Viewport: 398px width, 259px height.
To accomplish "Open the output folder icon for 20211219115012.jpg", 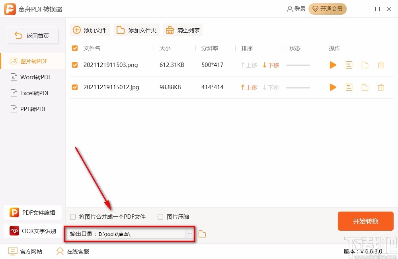I will pyautogui.click(x=365, y=87).
